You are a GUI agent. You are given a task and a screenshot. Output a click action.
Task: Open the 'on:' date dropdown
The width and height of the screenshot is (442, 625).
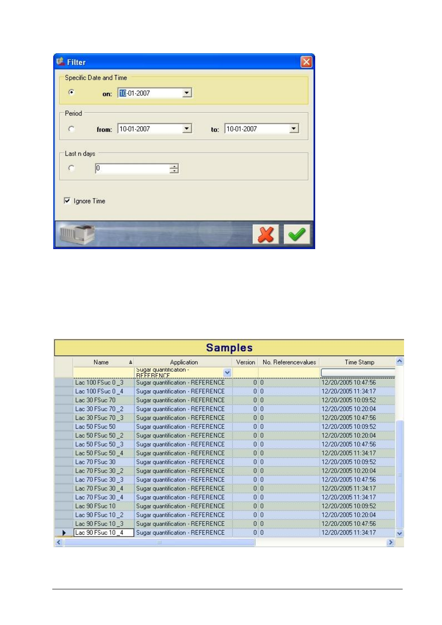click(187, 93)
